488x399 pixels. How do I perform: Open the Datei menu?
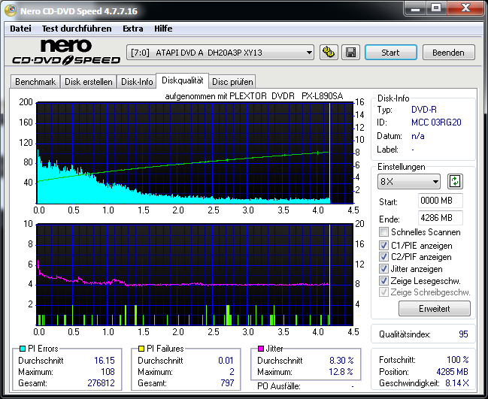click(x=20, y=29)
